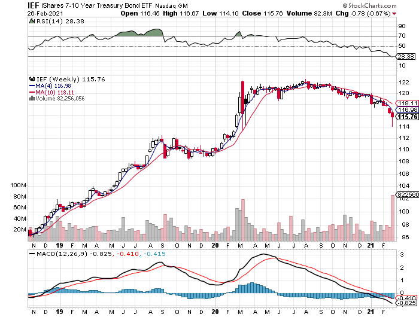
Task: Click the '19' year label on price axis
Action: pyautogui.click(x=59, y=245)
